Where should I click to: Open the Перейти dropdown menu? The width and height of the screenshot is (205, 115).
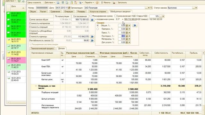[x=89, y=3]
